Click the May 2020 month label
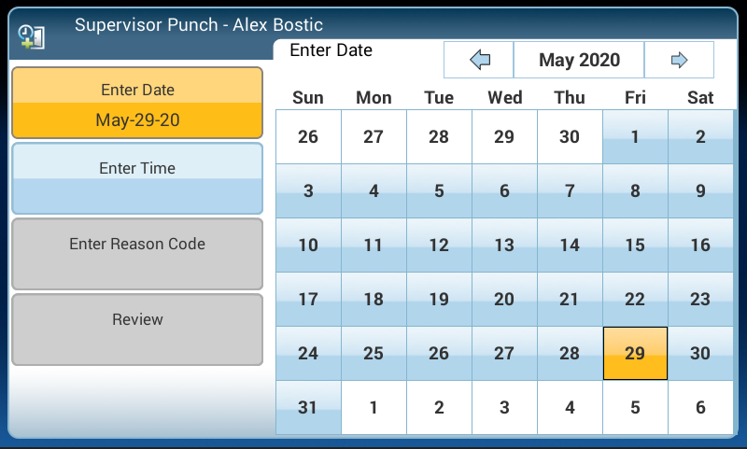The height and width of the screenshot is (449, 747). (579, 61)
